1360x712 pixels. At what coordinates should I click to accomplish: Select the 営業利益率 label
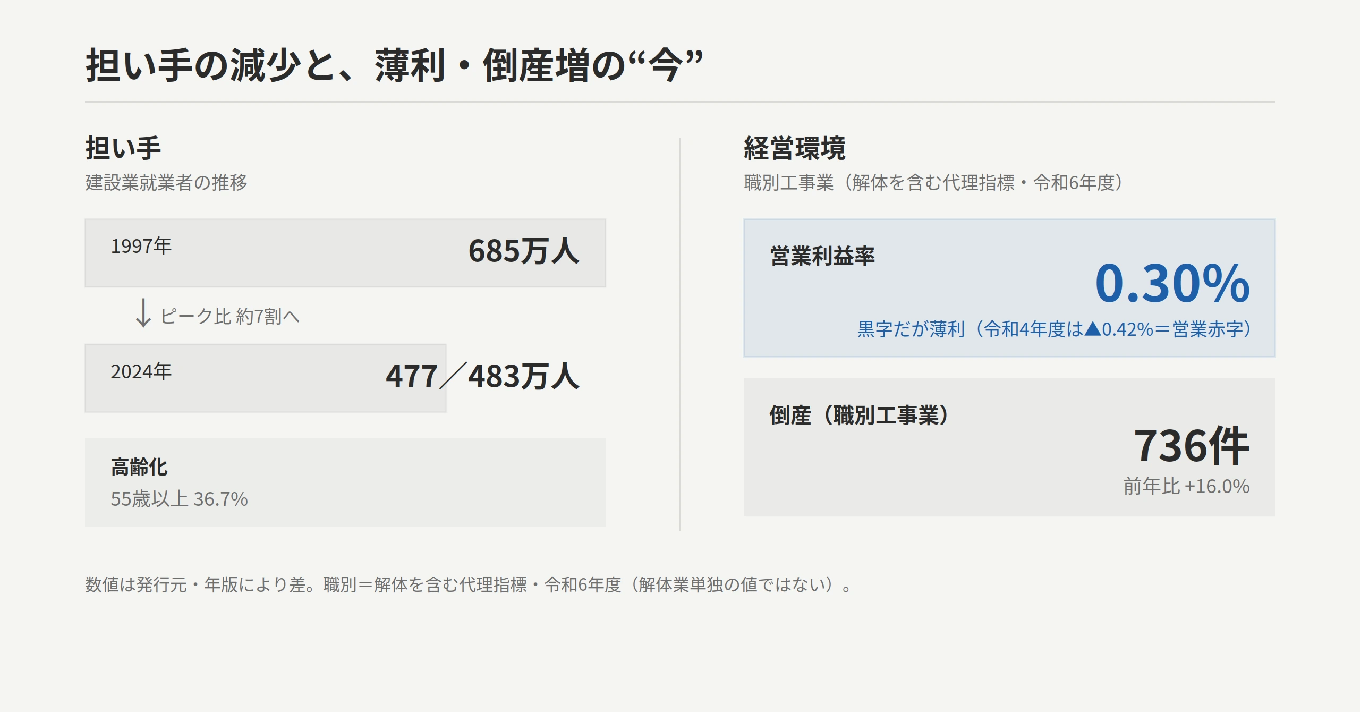822,256
